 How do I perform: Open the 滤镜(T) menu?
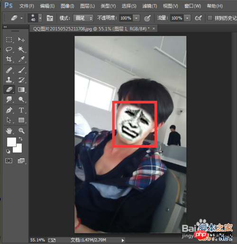click(x=150, y=6)
